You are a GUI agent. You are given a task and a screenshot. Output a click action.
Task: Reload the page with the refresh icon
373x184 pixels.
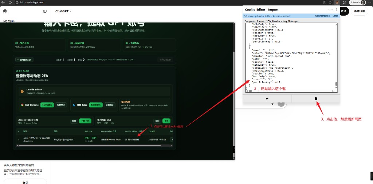coord(10,3)
